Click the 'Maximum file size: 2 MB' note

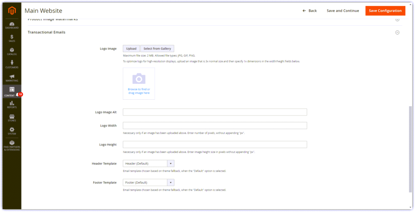[159, 56]
